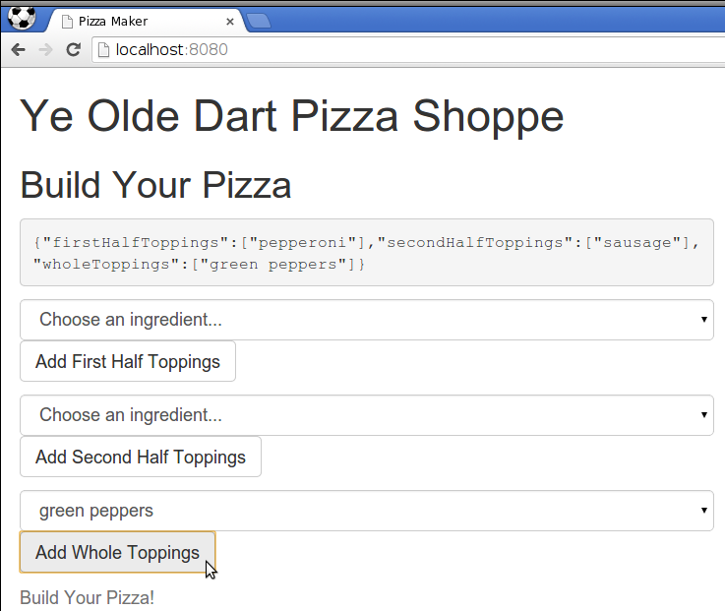This screenshot has height=611, width=725.
Task: Click the Ye Olde Dart Pizza Shoppe heading
Action: [292, 116]
